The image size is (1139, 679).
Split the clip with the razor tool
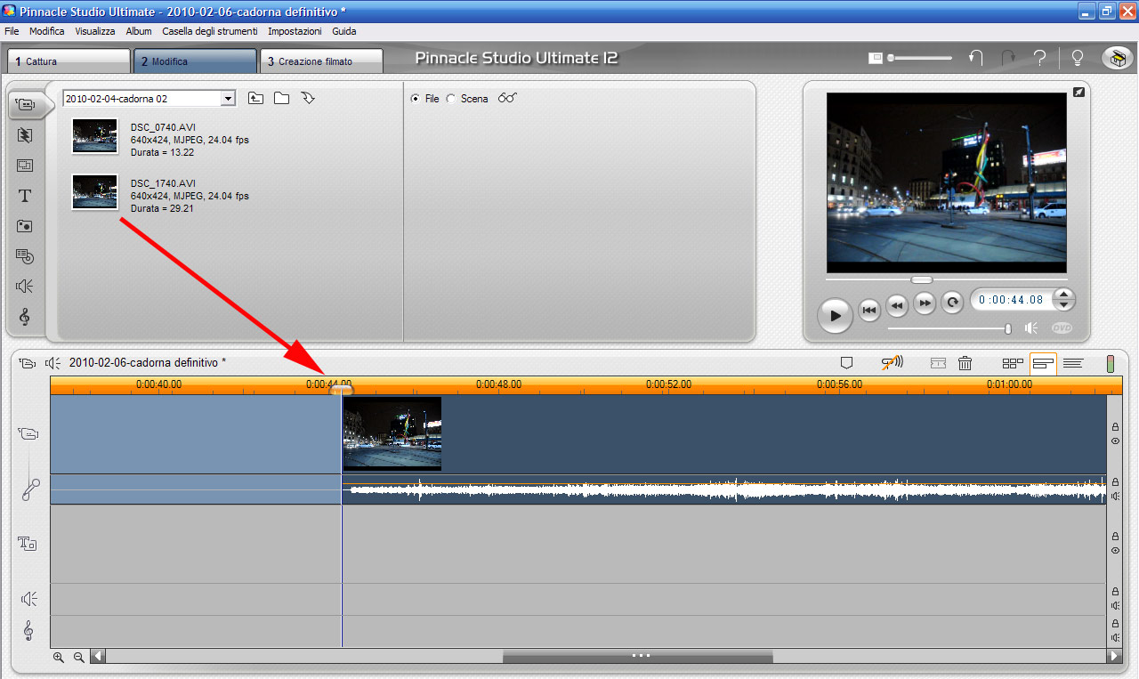click(938, 363)
